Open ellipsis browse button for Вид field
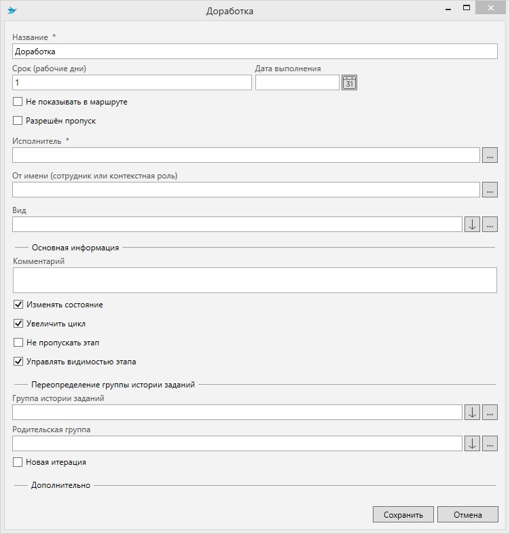The width and height of the screenshot is (510, 534). point(490,225)
